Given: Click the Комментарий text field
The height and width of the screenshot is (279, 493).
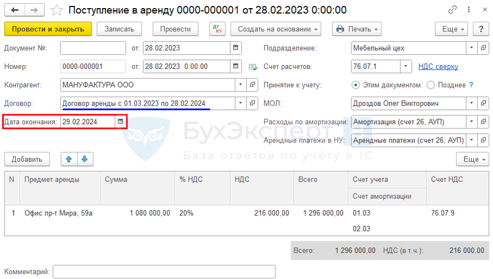Looking at the screenshot, I should point(164,271).
